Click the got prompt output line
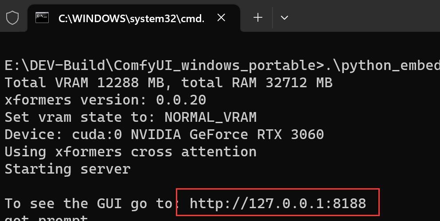 (46, 218)
